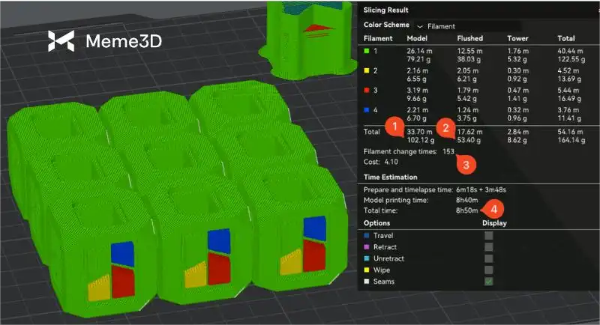This screenshot has width=600, height=325.
Task: Click the Meme3D logo icon
Action: click(61, 41)
